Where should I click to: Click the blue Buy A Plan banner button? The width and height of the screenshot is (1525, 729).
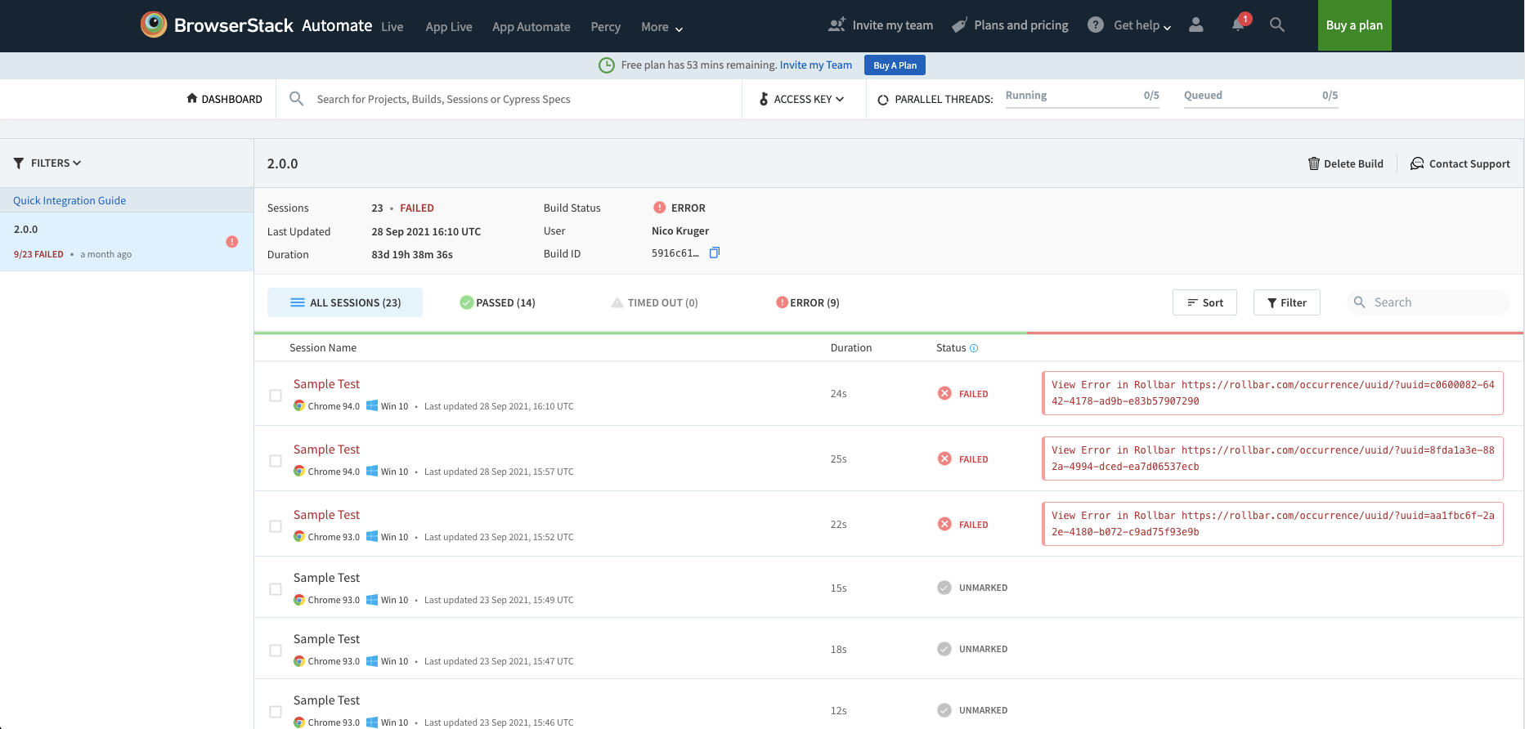[895, 65]
